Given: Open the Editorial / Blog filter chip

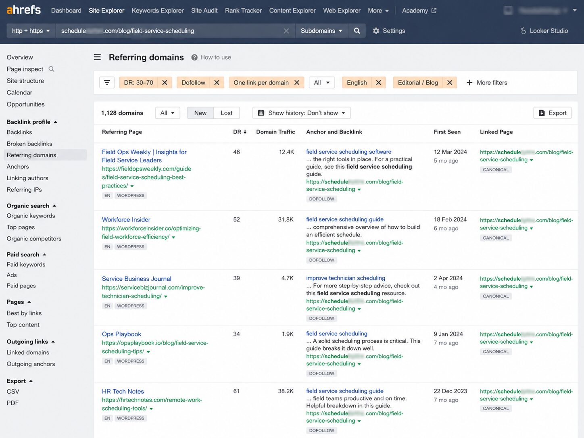Looking at the screenshot, I should (x=418, y=82).
